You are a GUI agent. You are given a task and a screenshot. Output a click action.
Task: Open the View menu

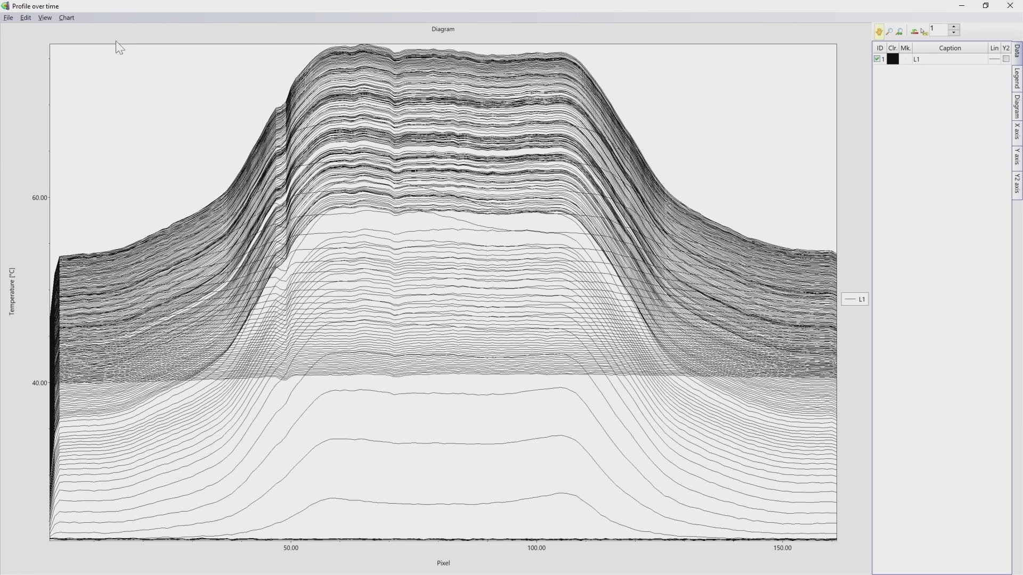point(45,18)
